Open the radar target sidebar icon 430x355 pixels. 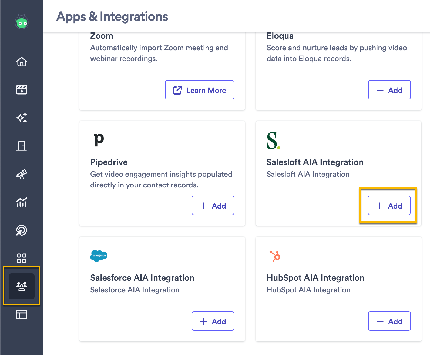[22, 230]
